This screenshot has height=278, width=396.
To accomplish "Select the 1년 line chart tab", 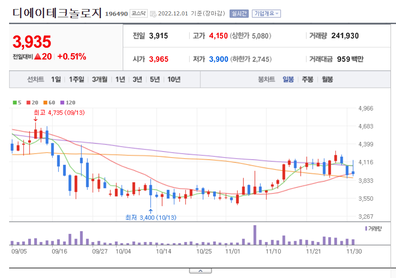I will pos(120,79).
